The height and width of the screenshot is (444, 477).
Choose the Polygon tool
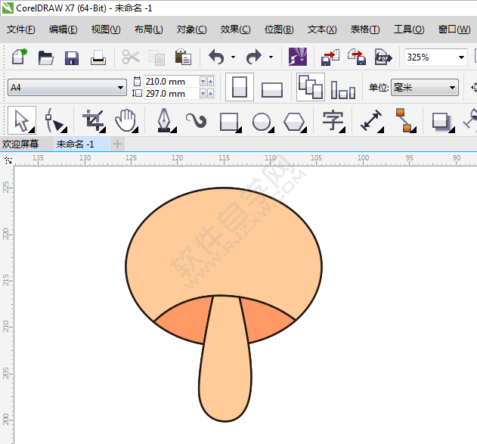pos(294,121)
